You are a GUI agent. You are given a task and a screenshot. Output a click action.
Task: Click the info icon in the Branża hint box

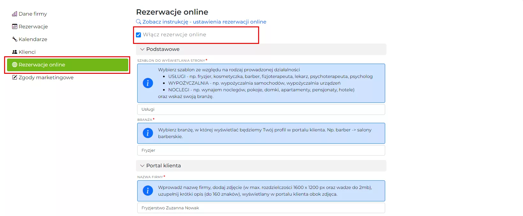[148, 133]
